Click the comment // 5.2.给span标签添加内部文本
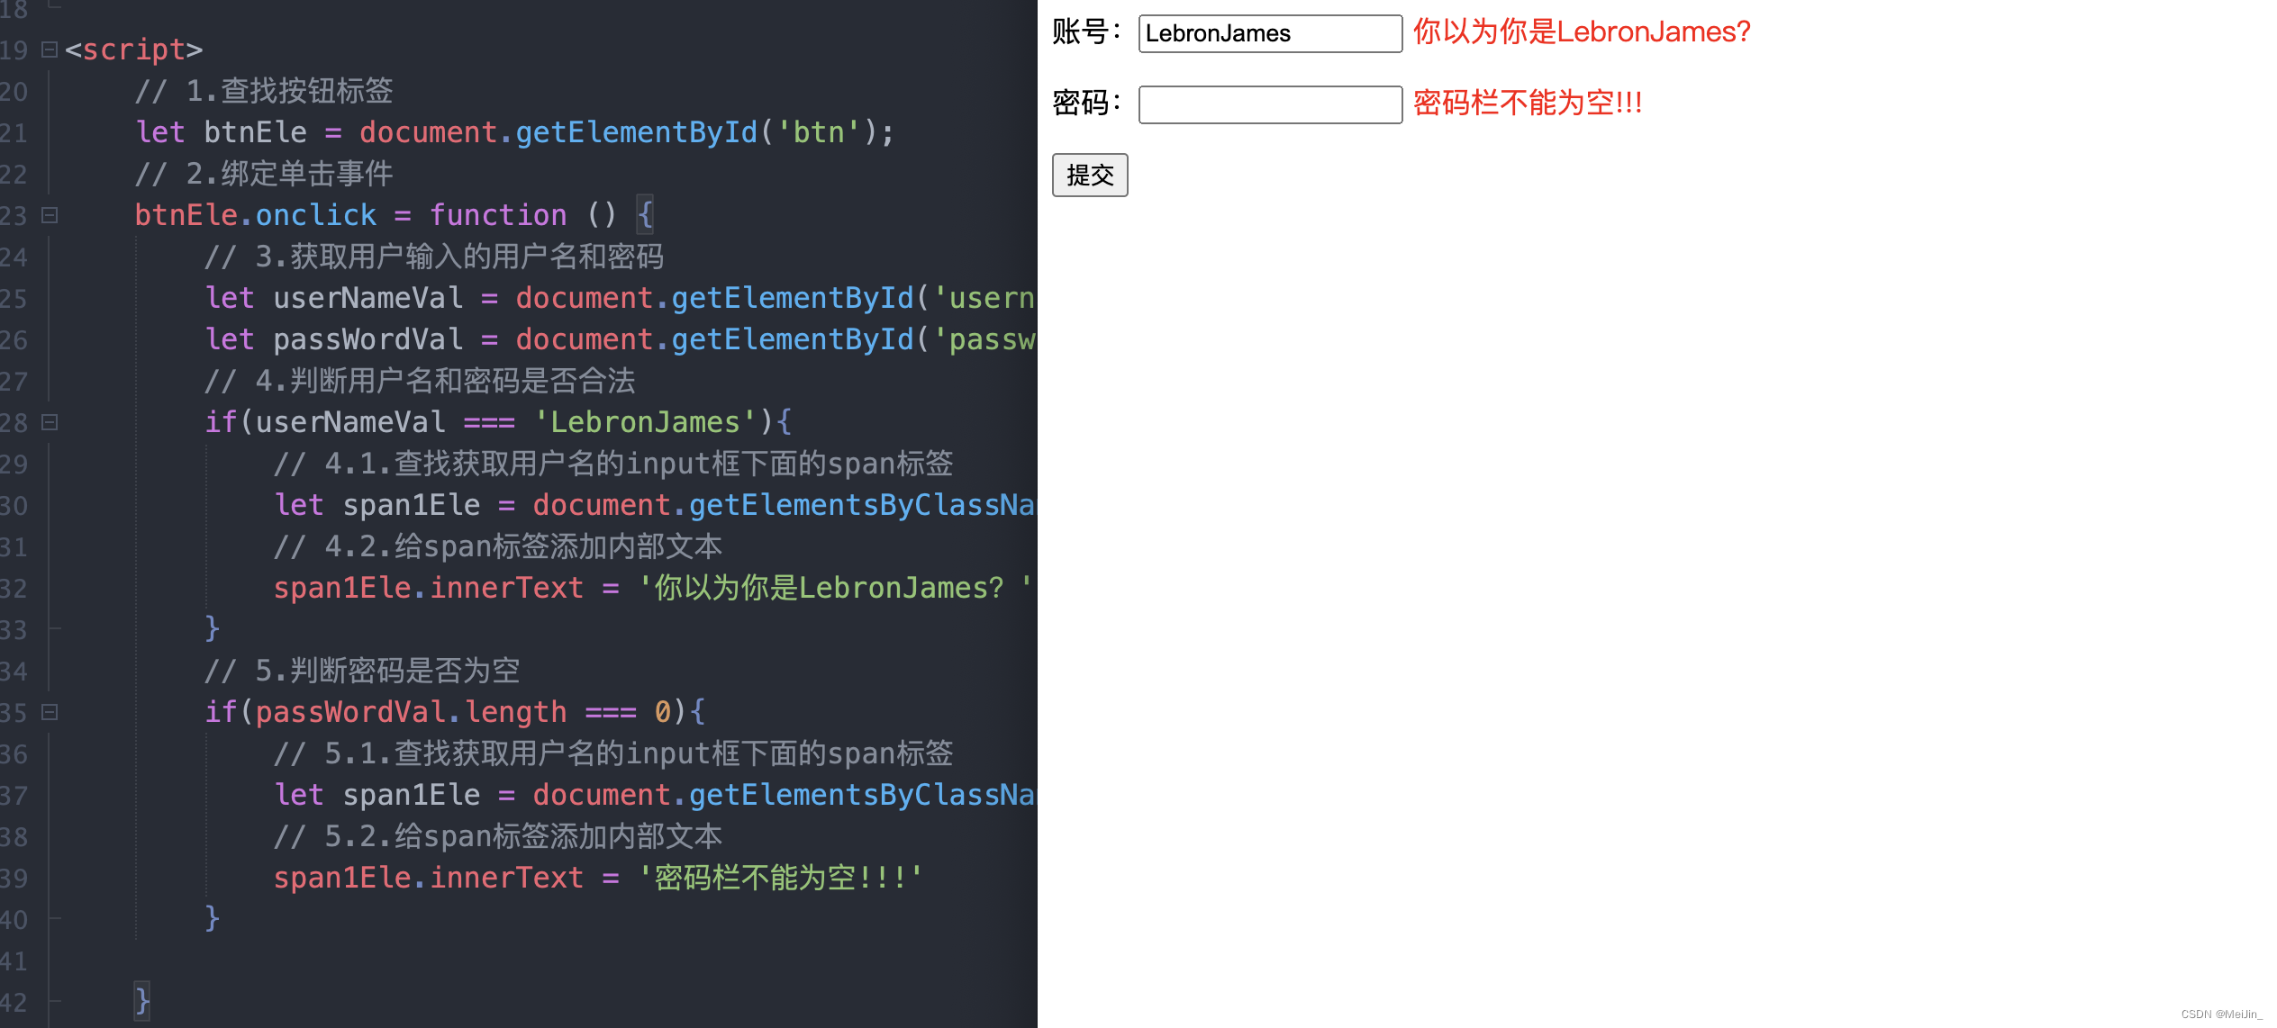 coord(498,836)
